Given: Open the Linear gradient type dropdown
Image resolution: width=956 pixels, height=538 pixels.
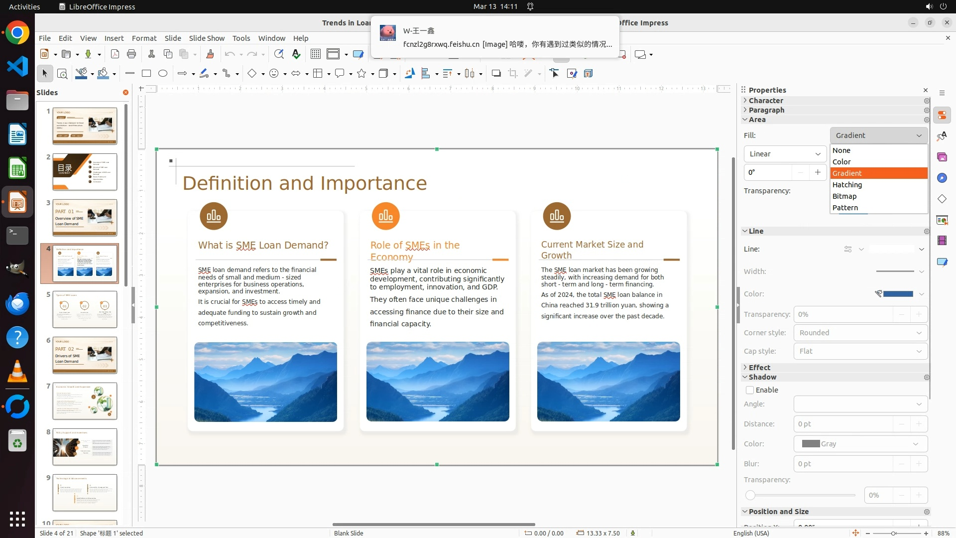Looking at the screenshot, I should pos(785,154).
